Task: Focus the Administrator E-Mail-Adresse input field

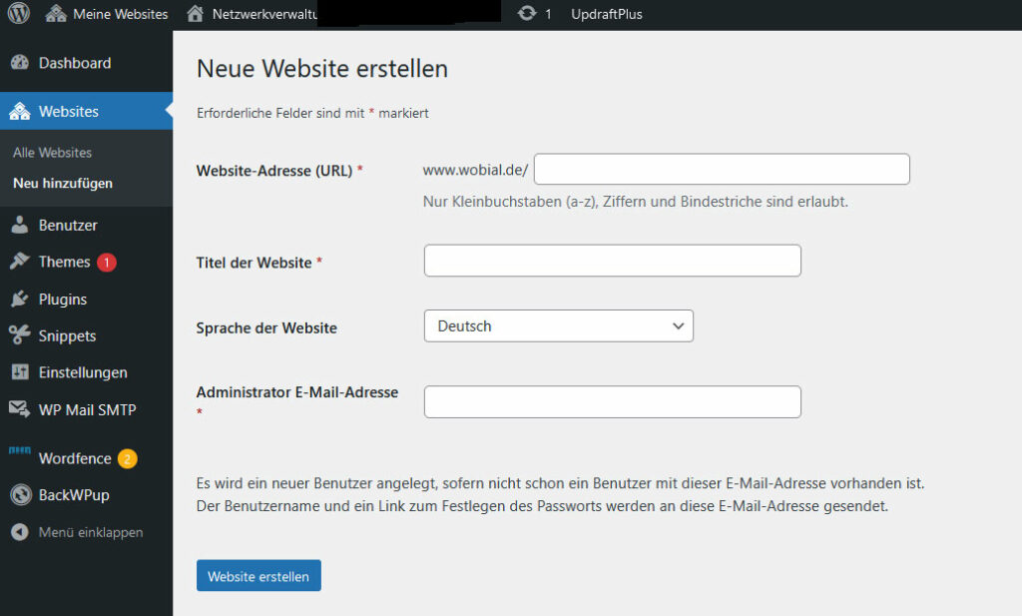Action: click(x=612, y=401)
